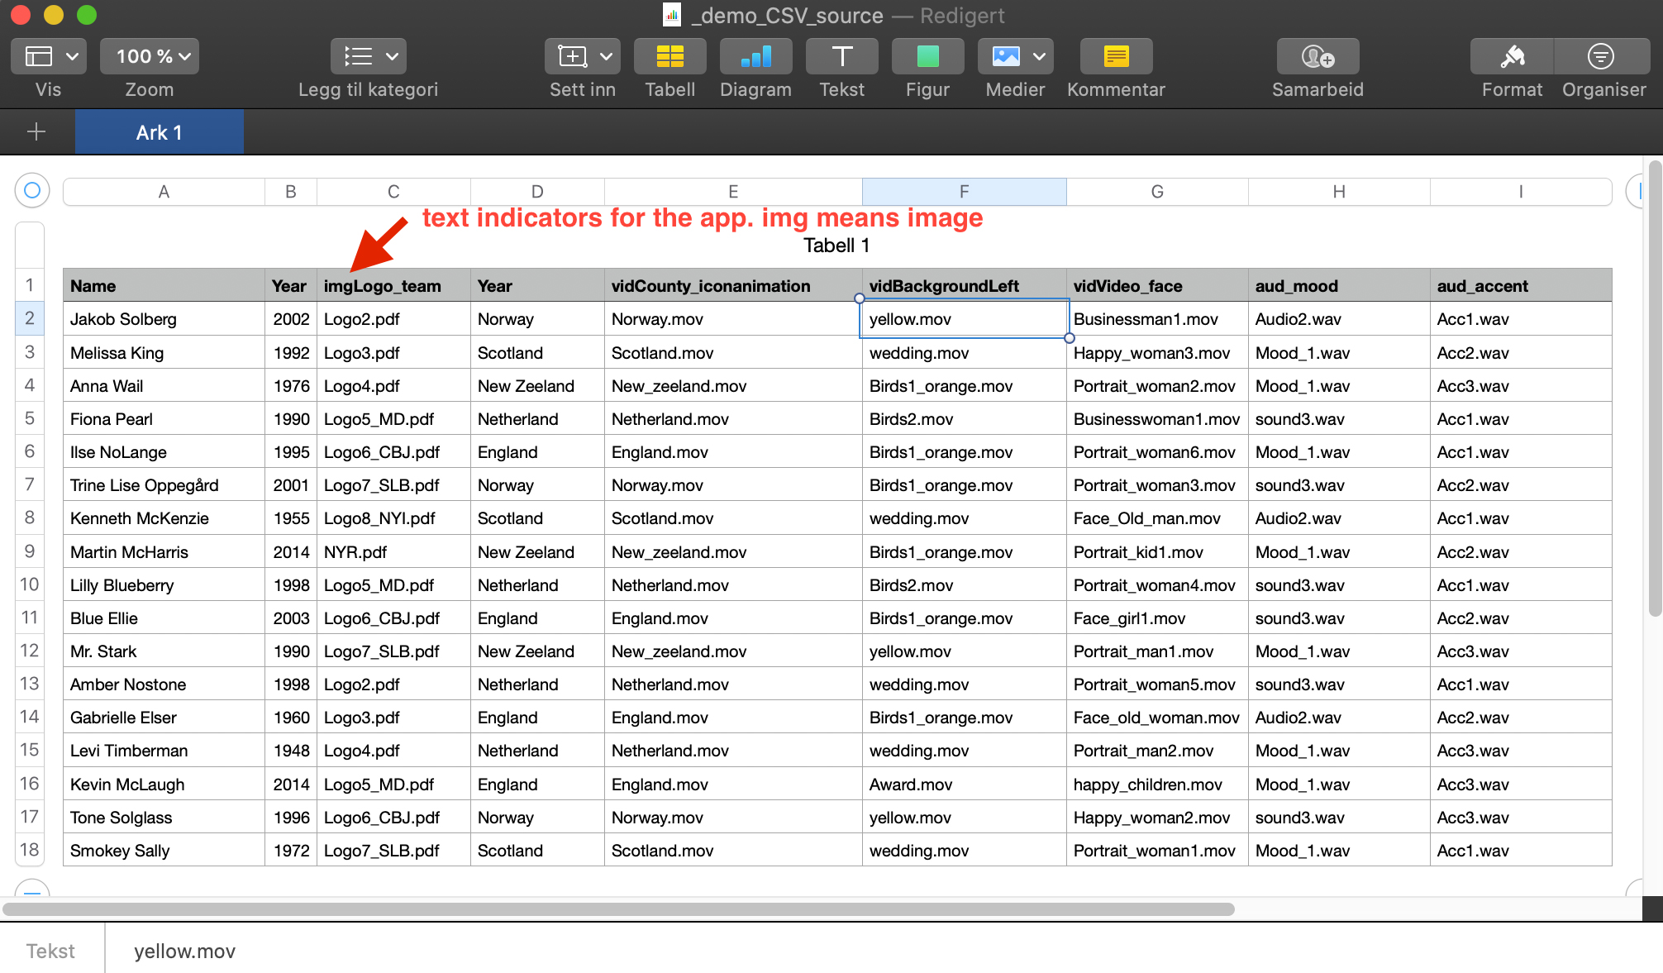
Task: Expand the Vis dropdown chevron
Action: coord(72,56)
